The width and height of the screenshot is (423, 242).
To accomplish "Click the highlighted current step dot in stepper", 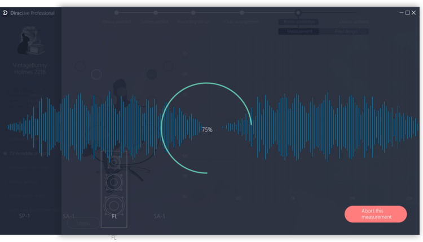I will 298,12.
